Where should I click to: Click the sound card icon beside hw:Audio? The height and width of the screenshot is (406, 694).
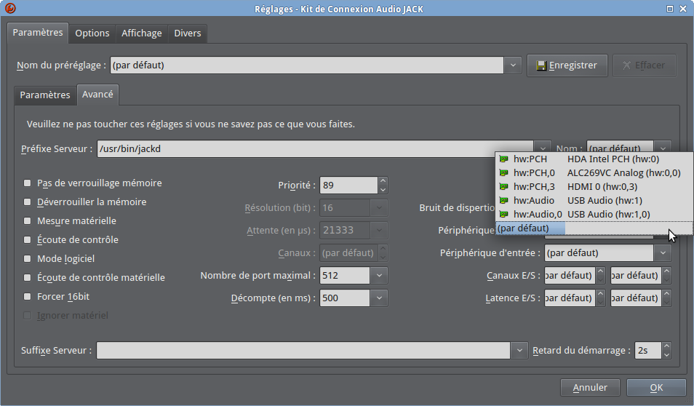(503, 200)
